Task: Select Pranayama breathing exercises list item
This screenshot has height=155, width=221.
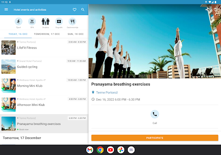Action: point(44,124)
